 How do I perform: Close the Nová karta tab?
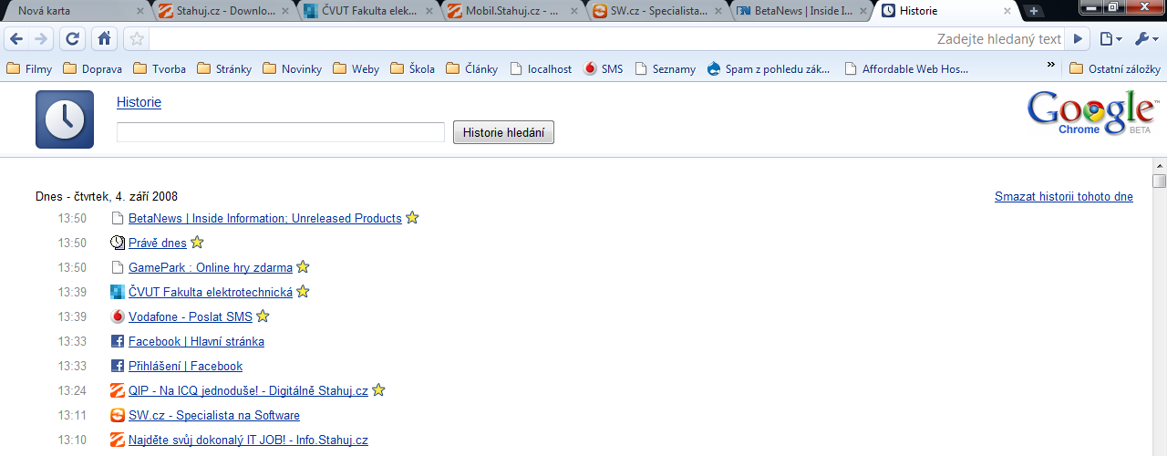(x=139, y=11)
